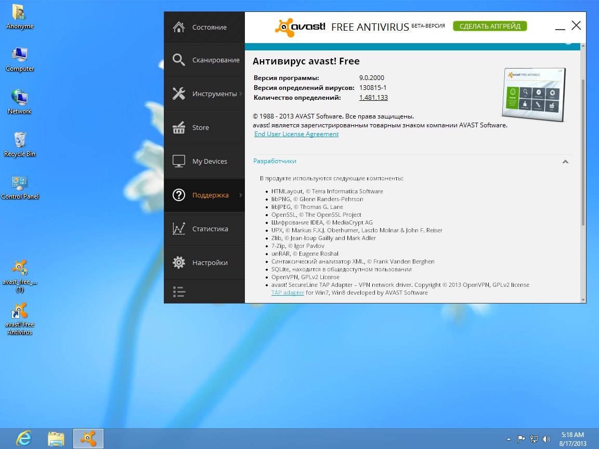The height and width of the screenshot is (449, 599).
Task: Click the OpenVPN, GPLv2 License line
Action: [305, 277]
